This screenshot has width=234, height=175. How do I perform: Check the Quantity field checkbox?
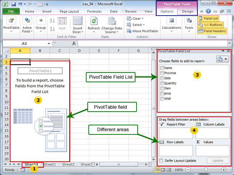[x=162, y=83]
